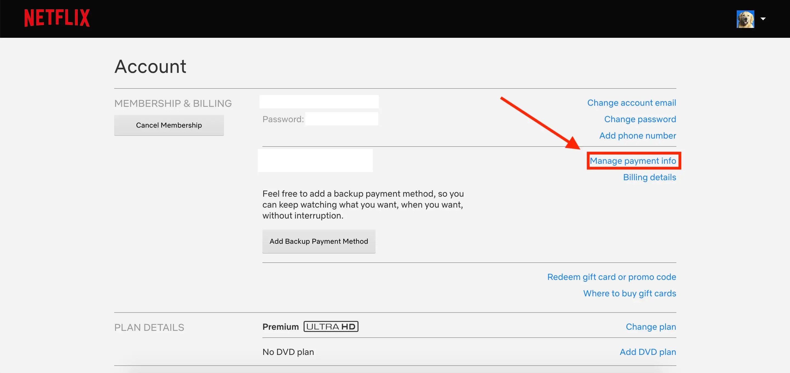Click the redacted password value
The image size is (790, 373).
pos(341,119)
